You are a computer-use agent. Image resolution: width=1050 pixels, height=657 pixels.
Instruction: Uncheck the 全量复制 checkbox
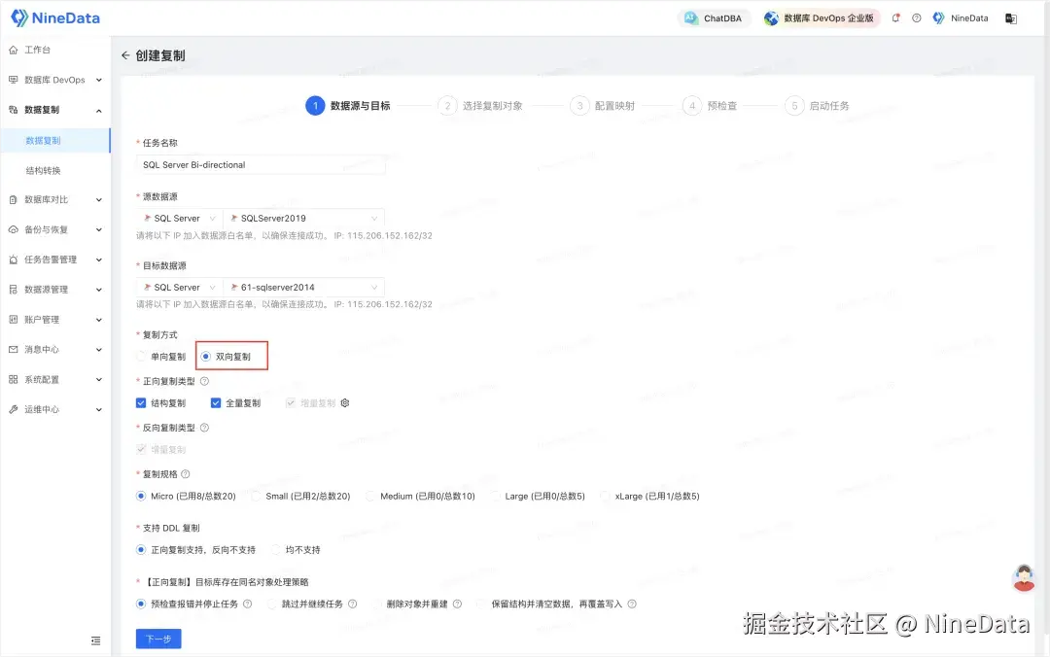(x=215, y=402)
